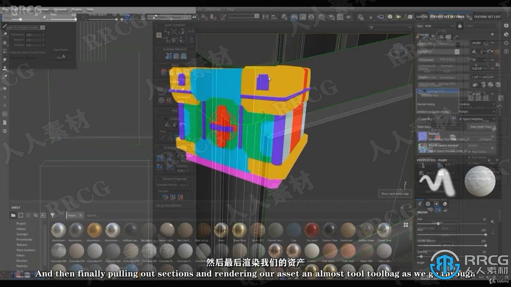Open the Viewport menu
Screen dimensions: 511x287
pyautogui.click(x=60, y=9)
